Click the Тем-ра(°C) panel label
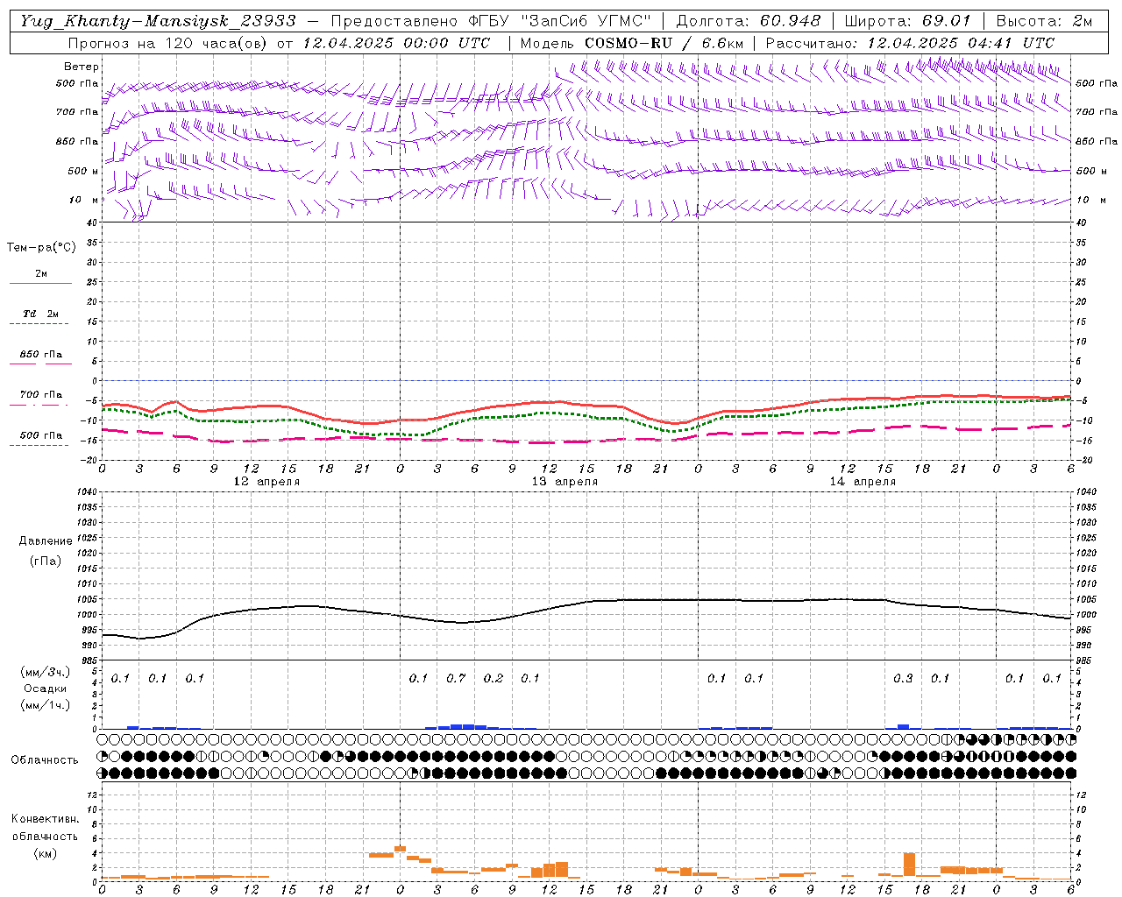The height and width of the screenshot is (897, 1122). pyautogui.click(x=41, y=248)
